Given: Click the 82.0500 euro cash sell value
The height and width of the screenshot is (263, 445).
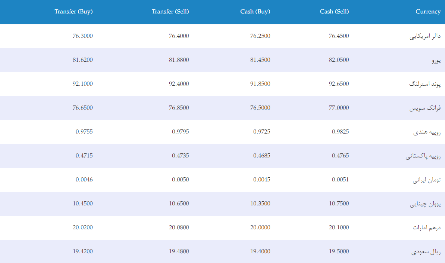Looking at the screenshot, I should [x=339, y=60].
